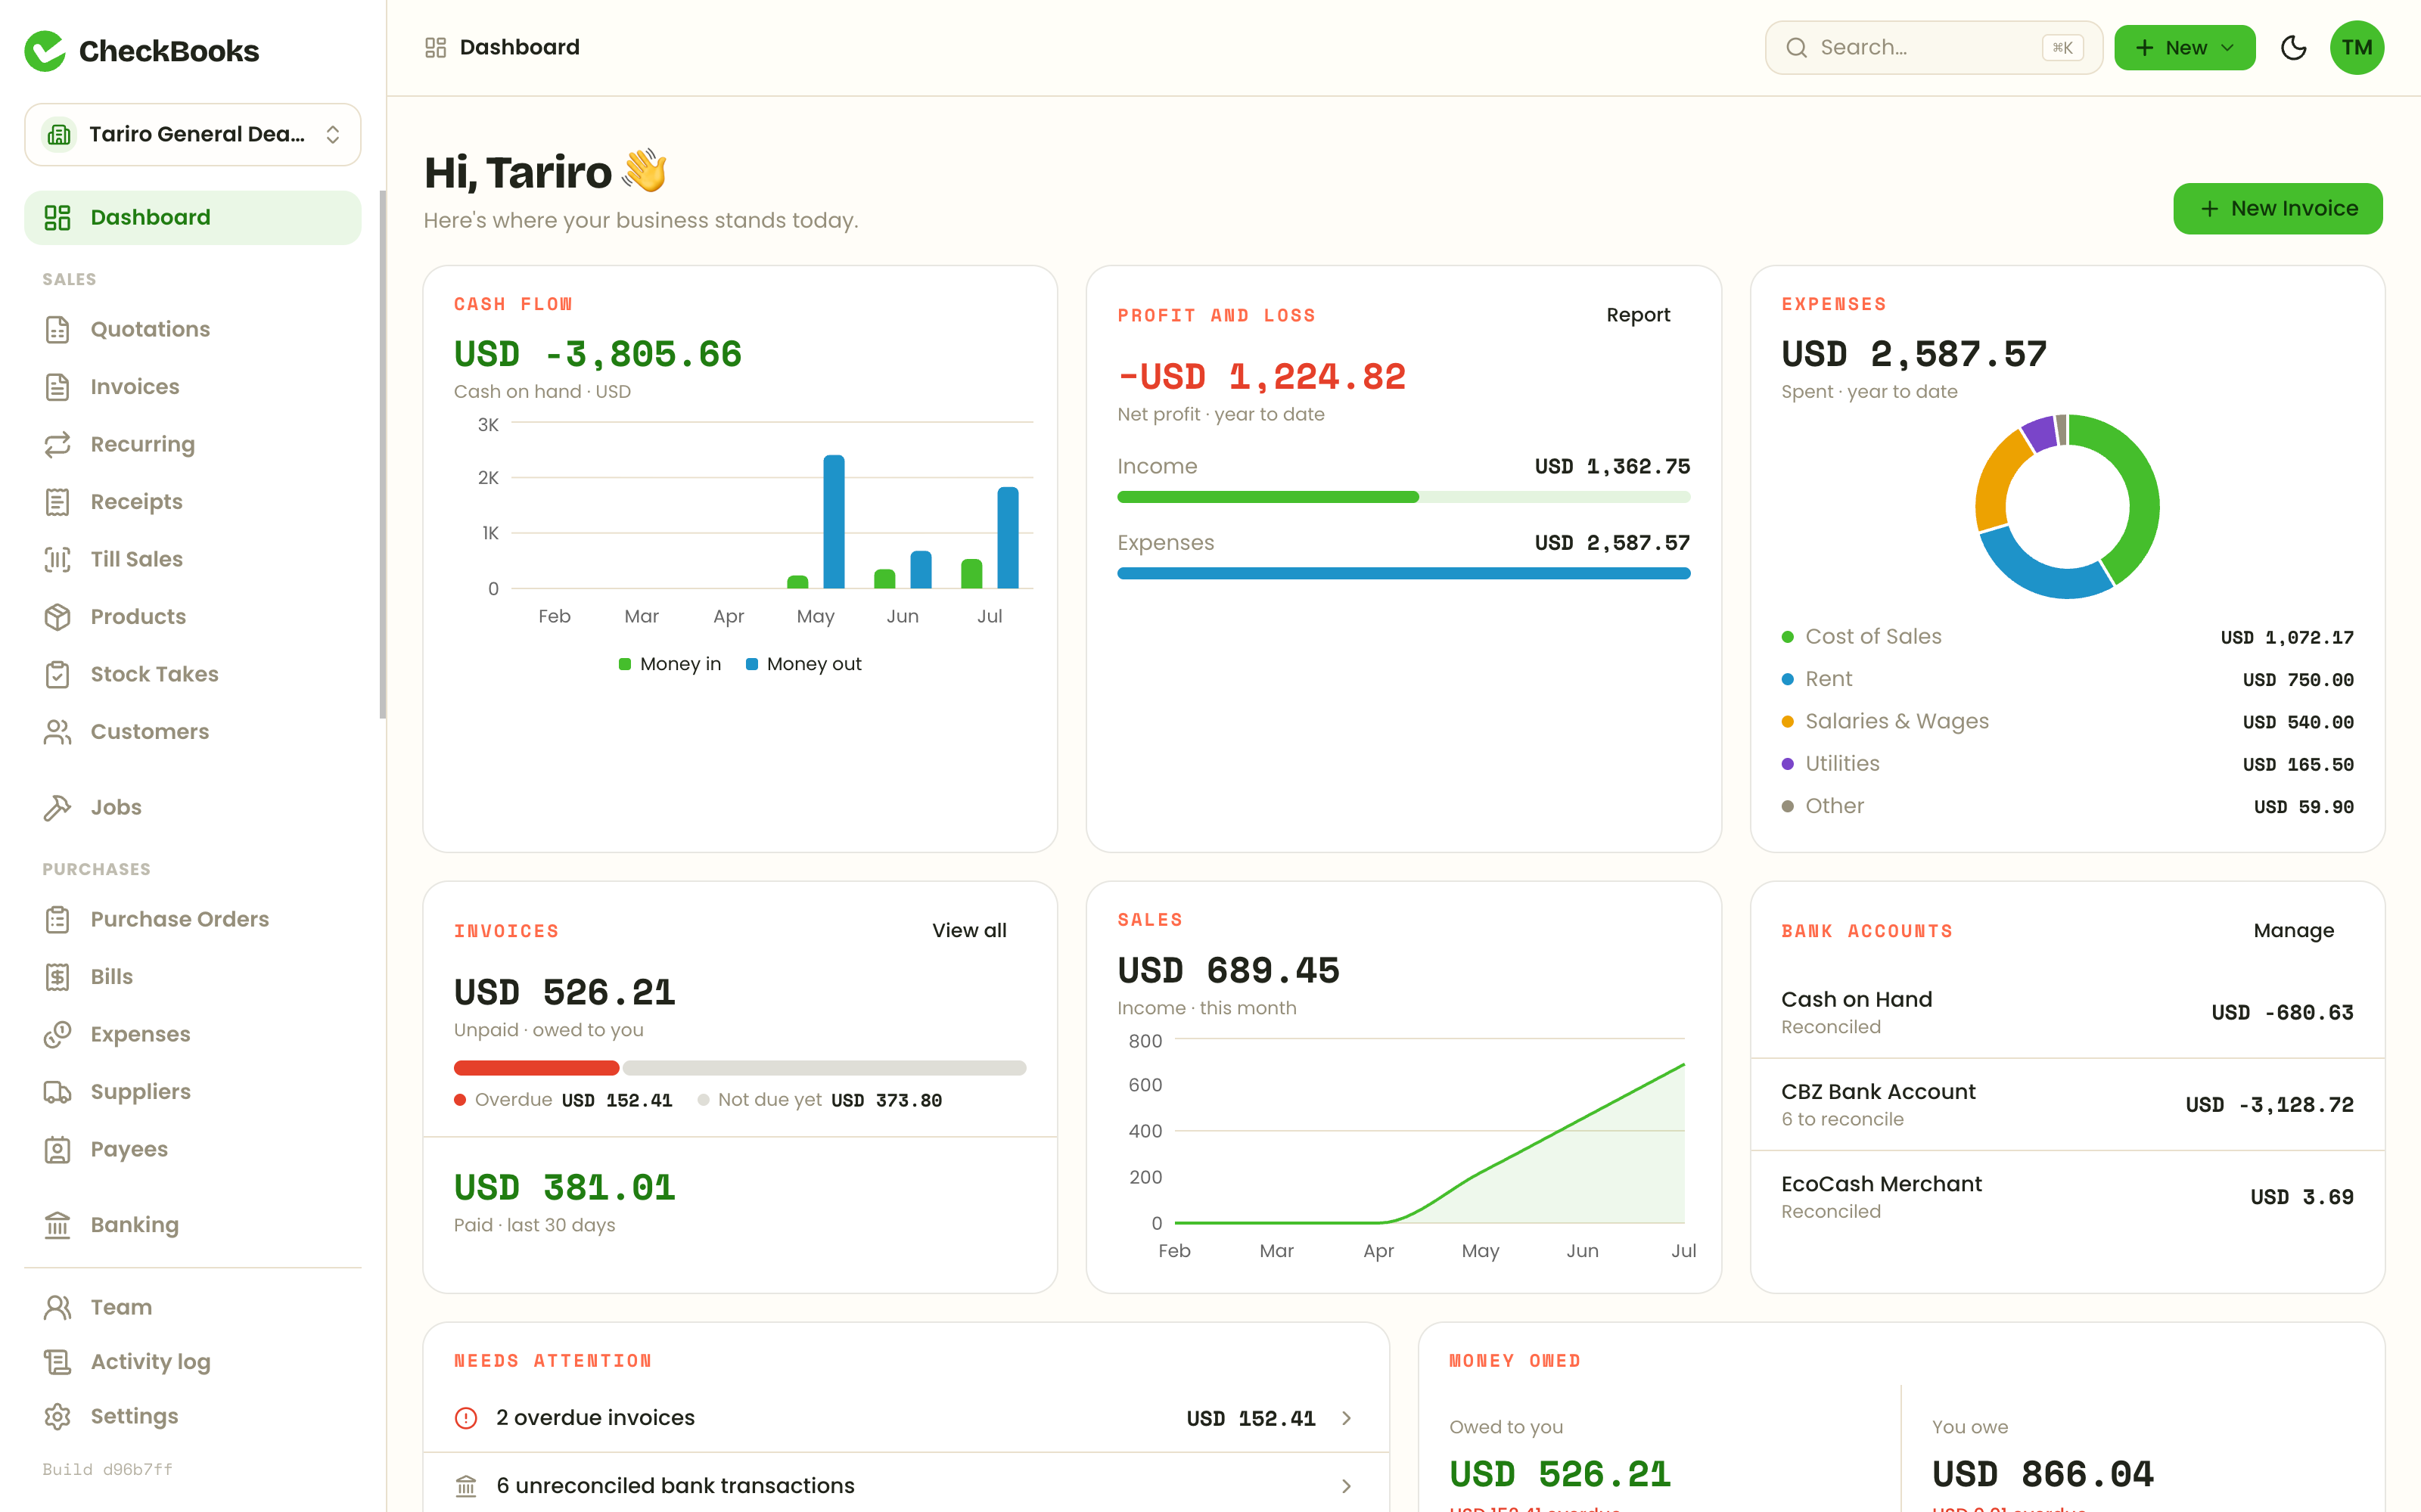Click the Receipts icon in sidebar
Viewport: 2421px width, 1512px height.
57,502
